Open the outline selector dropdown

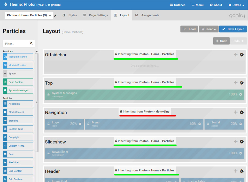pyautogui.click(x=29, y=15)
